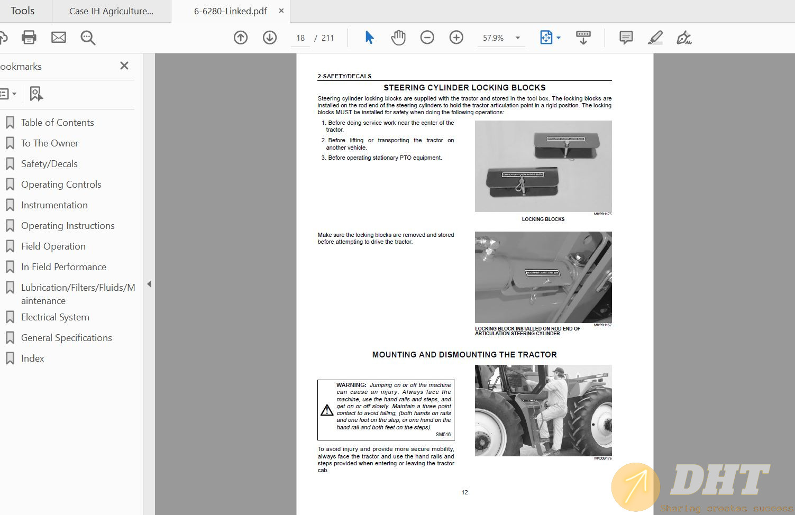795x515 pixels.
Task: Zoom in with the plus icon
Action: click(x=456, y=38)
